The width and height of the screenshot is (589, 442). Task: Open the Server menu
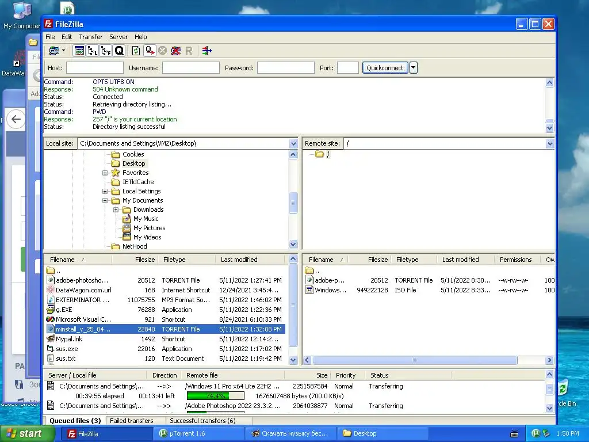tap(118, 37)
